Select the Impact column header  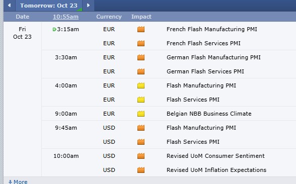[141, 17]
